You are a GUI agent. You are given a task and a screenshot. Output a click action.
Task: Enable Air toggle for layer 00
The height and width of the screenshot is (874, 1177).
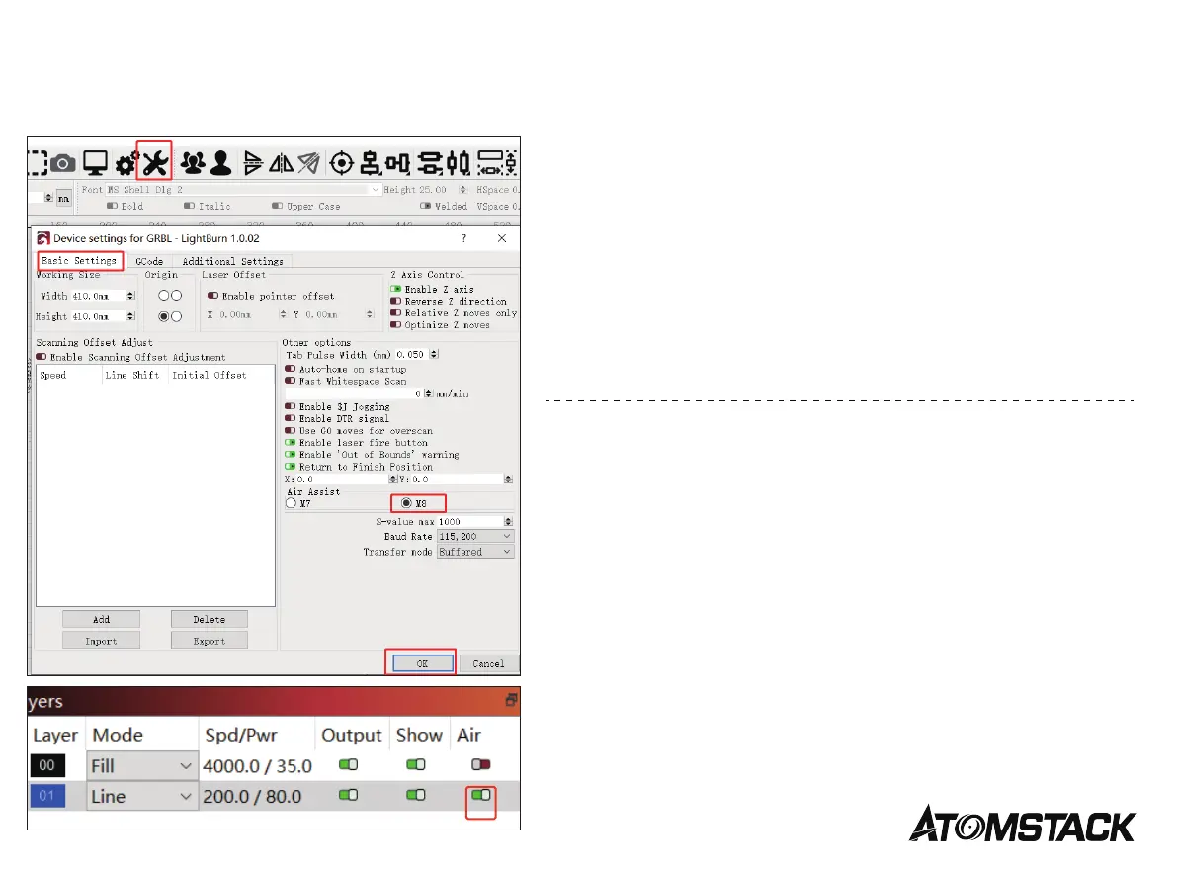pyautogui.click(x=481, y=764)
